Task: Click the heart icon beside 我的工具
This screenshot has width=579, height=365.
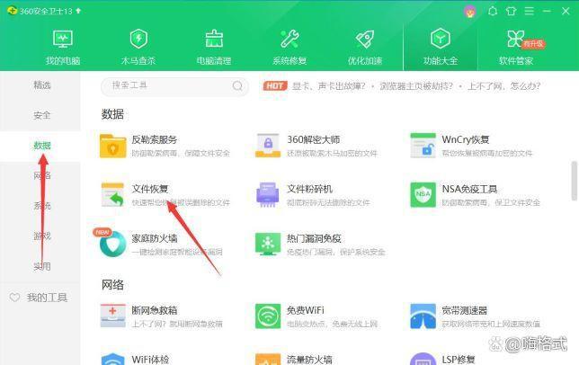Action: pos(14,298)
